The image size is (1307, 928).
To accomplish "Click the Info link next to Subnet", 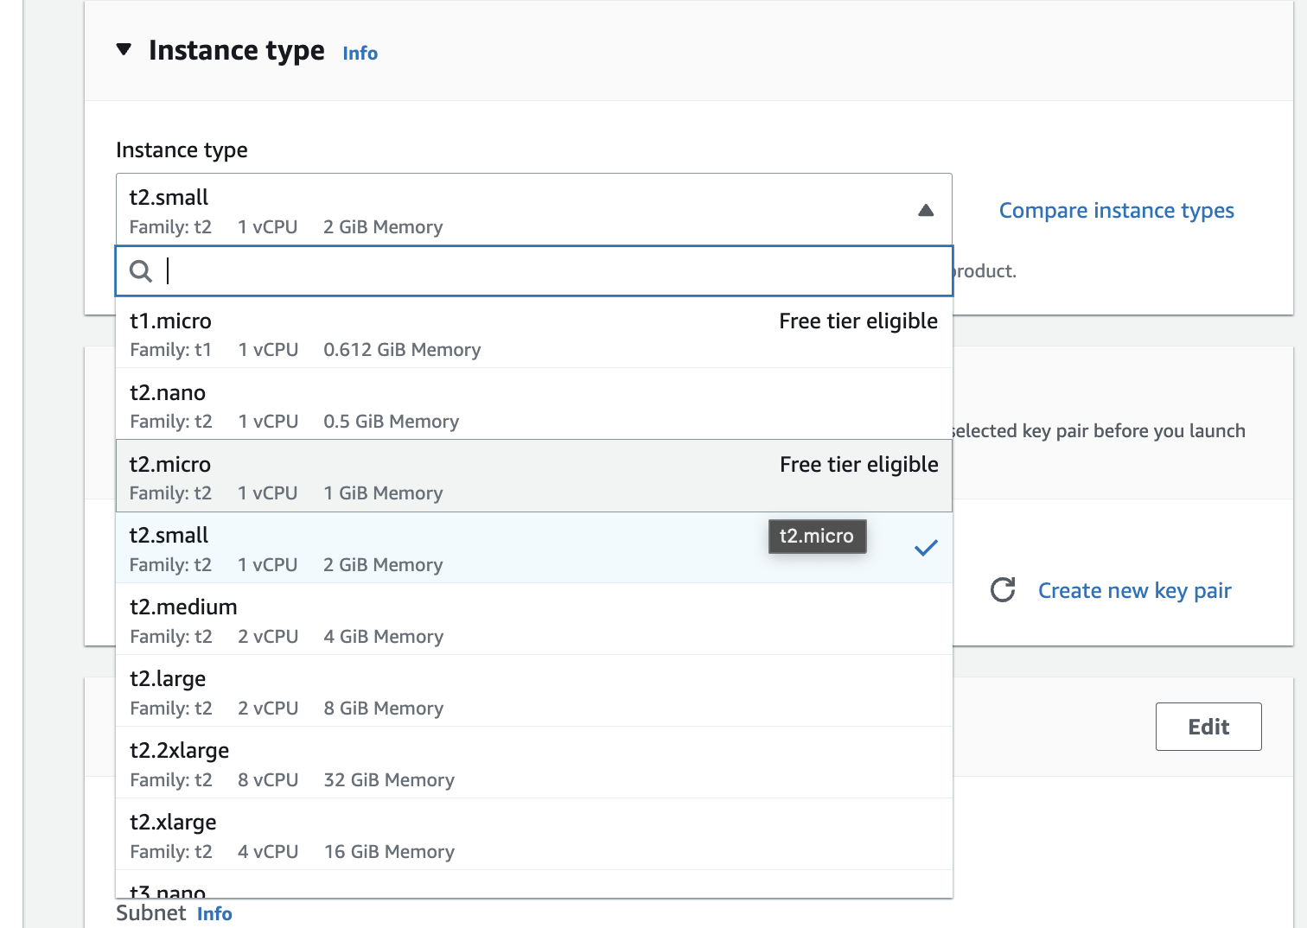I will coord(214,914).
